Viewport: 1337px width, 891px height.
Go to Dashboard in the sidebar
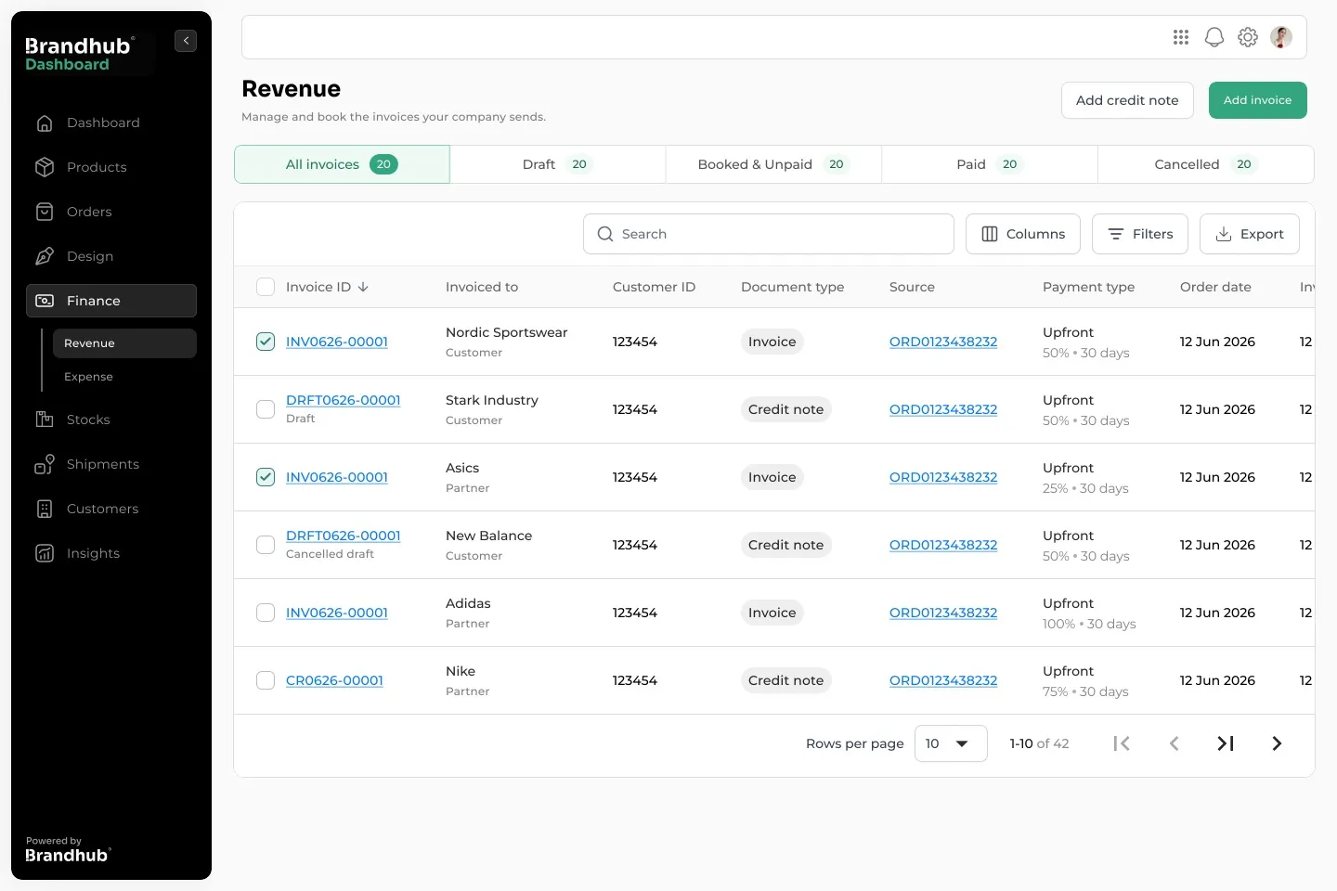coord(111,123)
